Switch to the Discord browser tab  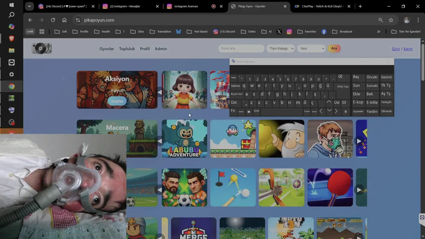click(66, 6)
